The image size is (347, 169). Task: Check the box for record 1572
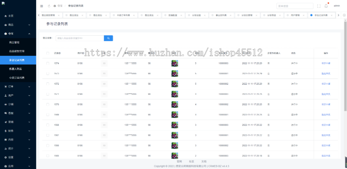(47, 84)
